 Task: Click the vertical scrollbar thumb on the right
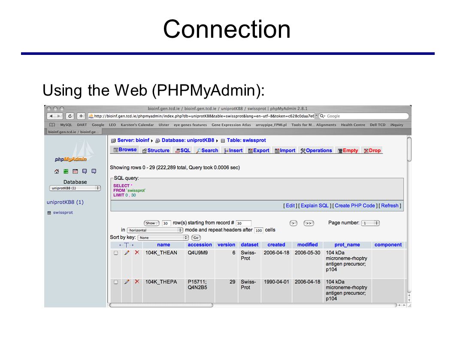409,149
